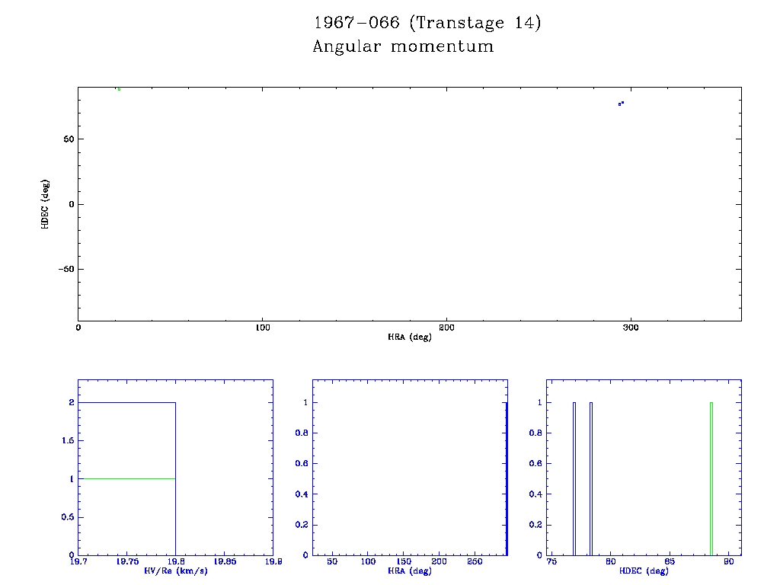Click the HRA (deg) label under the middle histogram
This screenshot has width=780, height=585.
[410, 571]
